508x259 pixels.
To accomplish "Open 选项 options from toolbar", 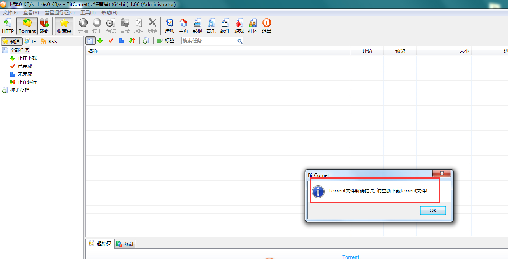I will 170,26.
